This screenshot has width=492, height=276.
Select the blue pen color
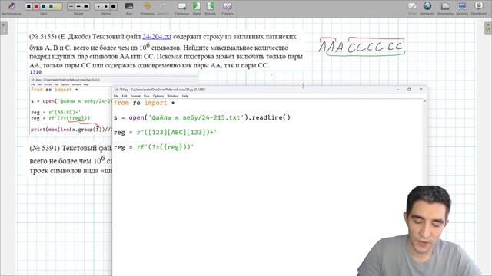point(44,6)
